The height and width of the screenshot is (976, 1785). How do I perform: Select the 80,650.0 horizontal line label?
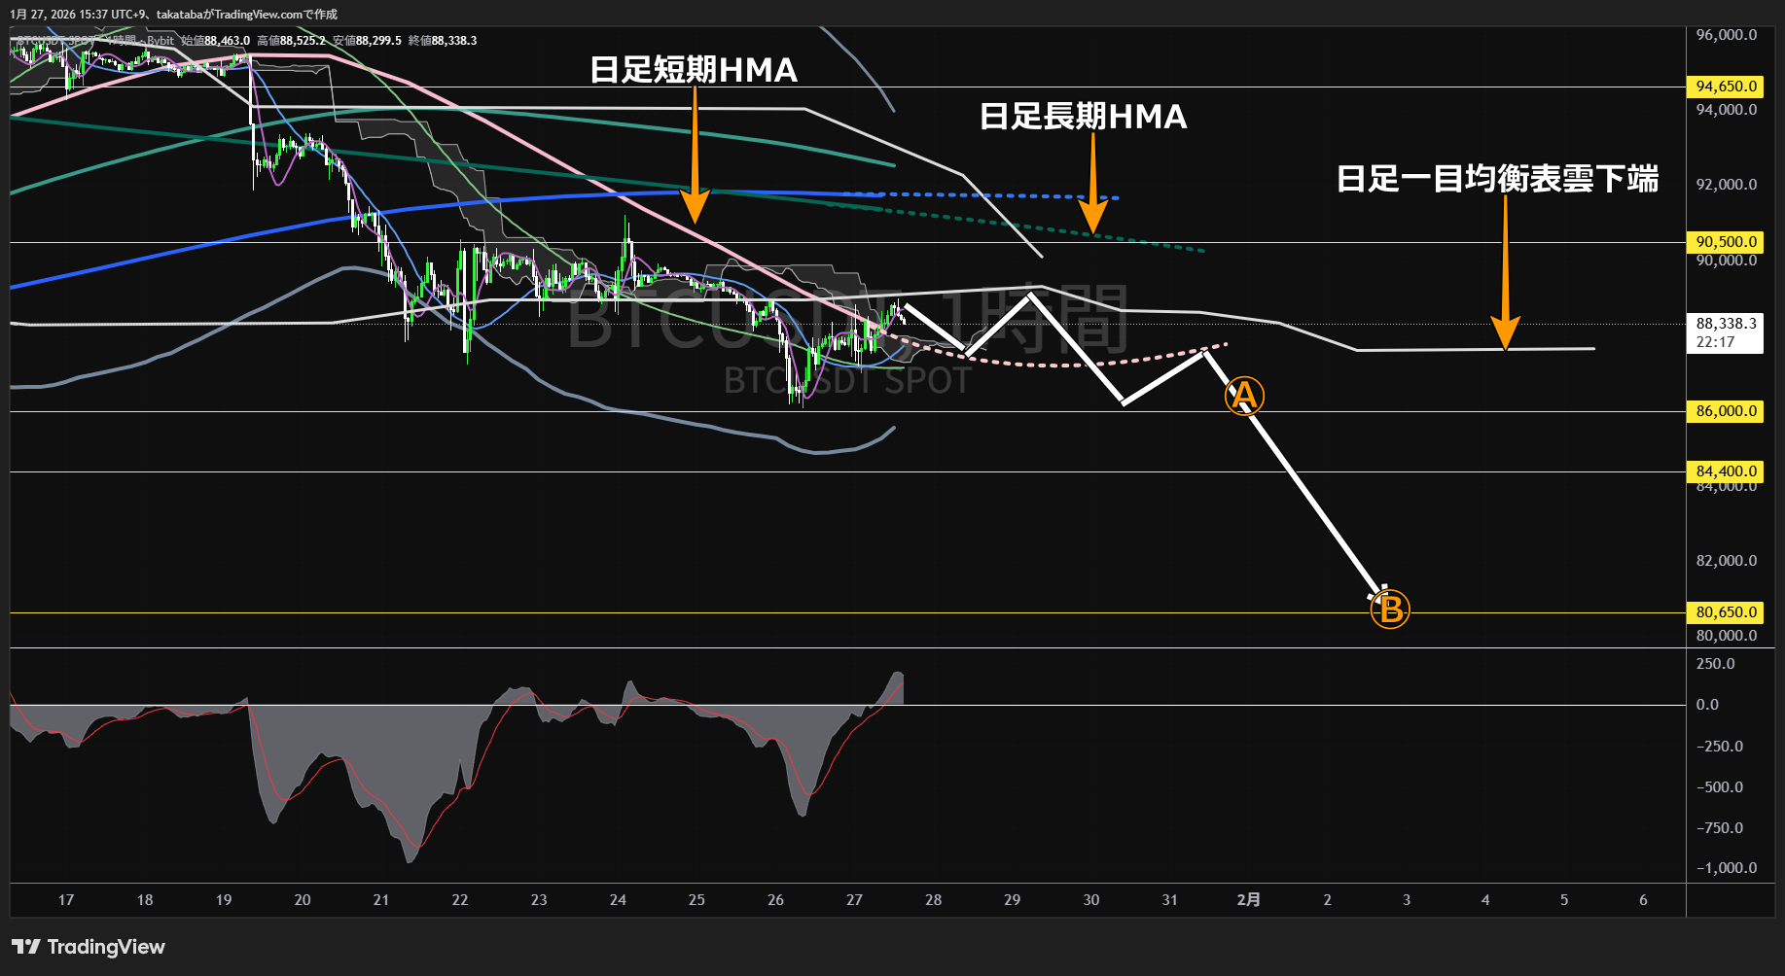(x=1726, y=612)
